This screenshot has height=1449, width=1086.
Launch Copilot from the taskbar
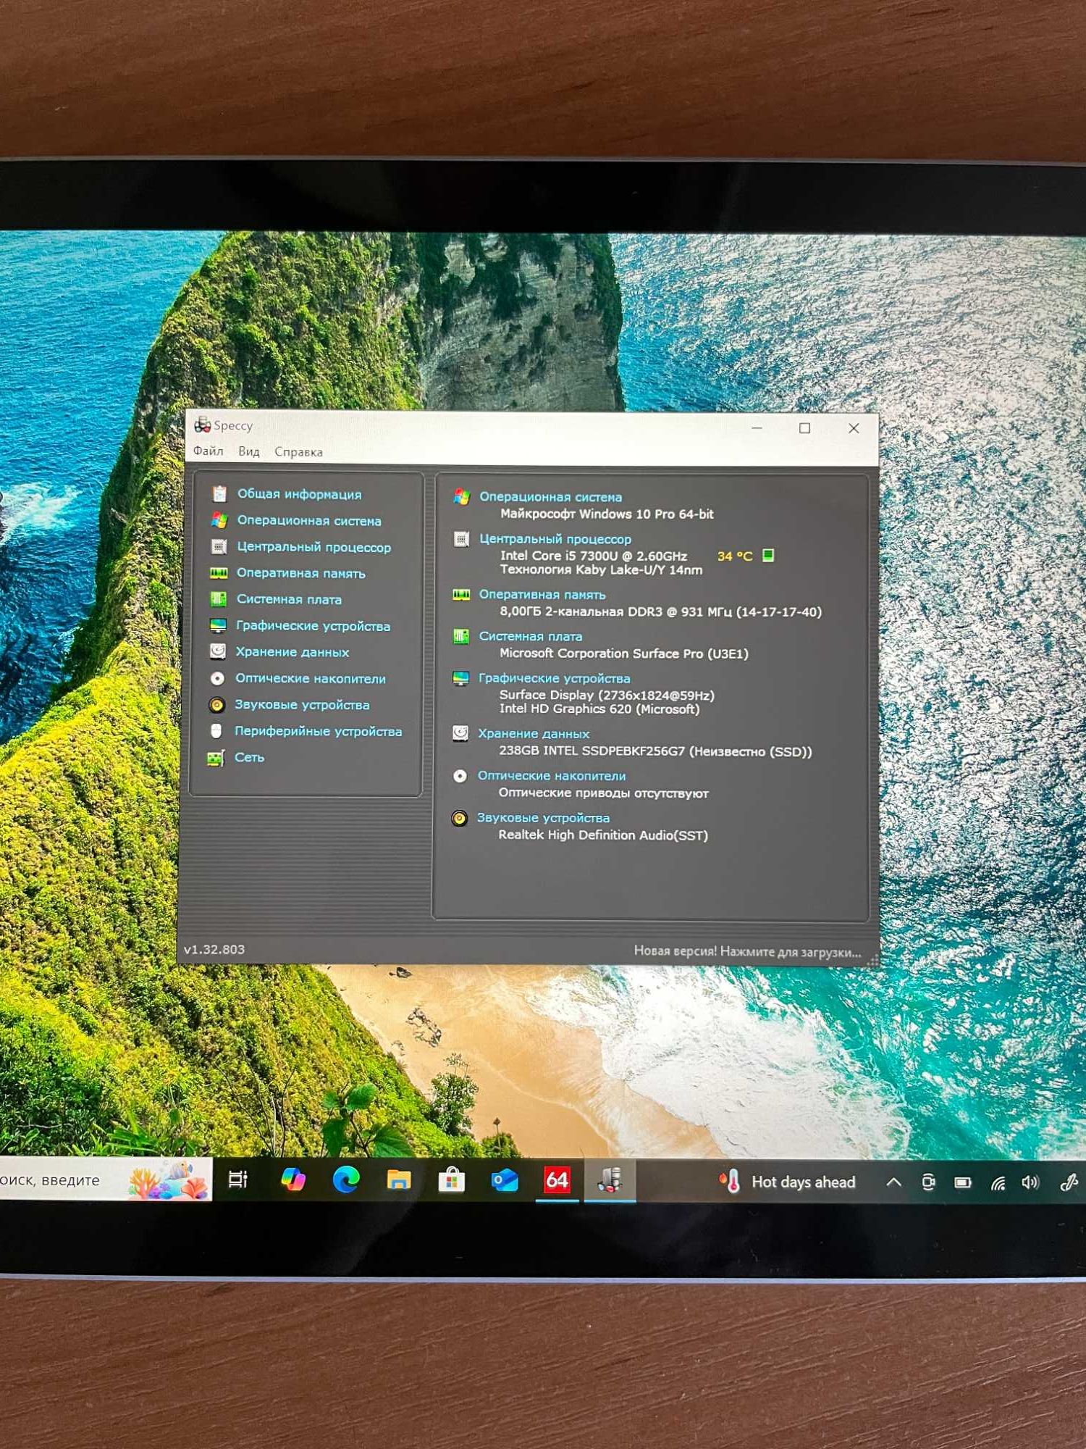point(292,1180)
